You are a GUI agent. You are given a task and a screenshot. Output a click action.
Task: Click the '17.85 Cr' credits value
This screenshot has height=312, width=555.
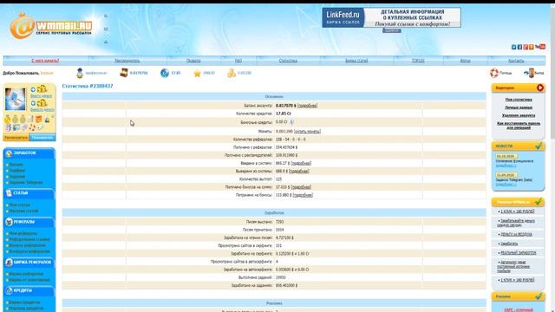pos(284,114)
